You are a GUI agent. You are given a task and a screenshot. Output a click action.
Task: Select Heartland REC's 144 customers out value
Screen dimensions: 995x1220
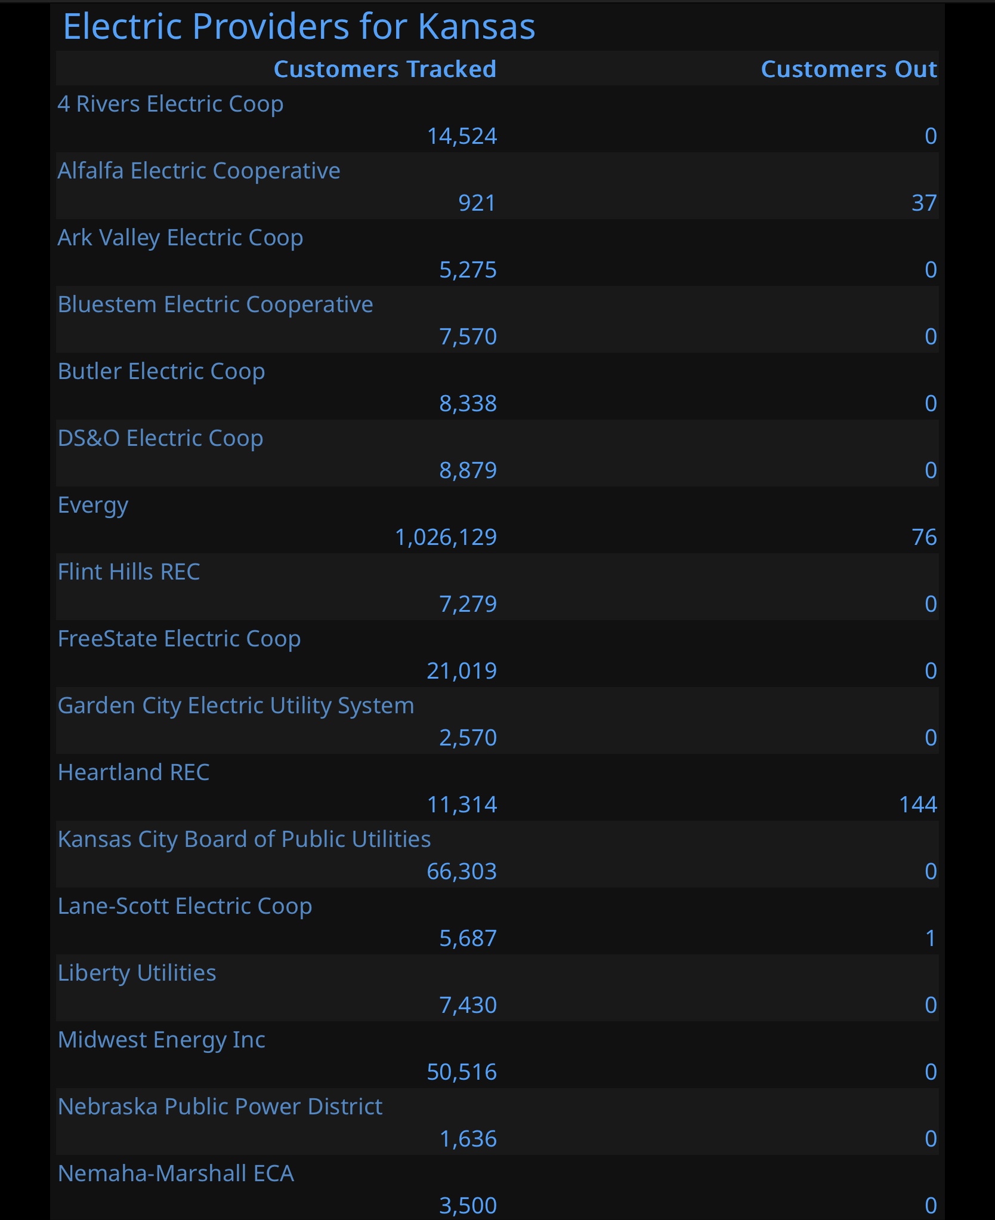point(918,805)
